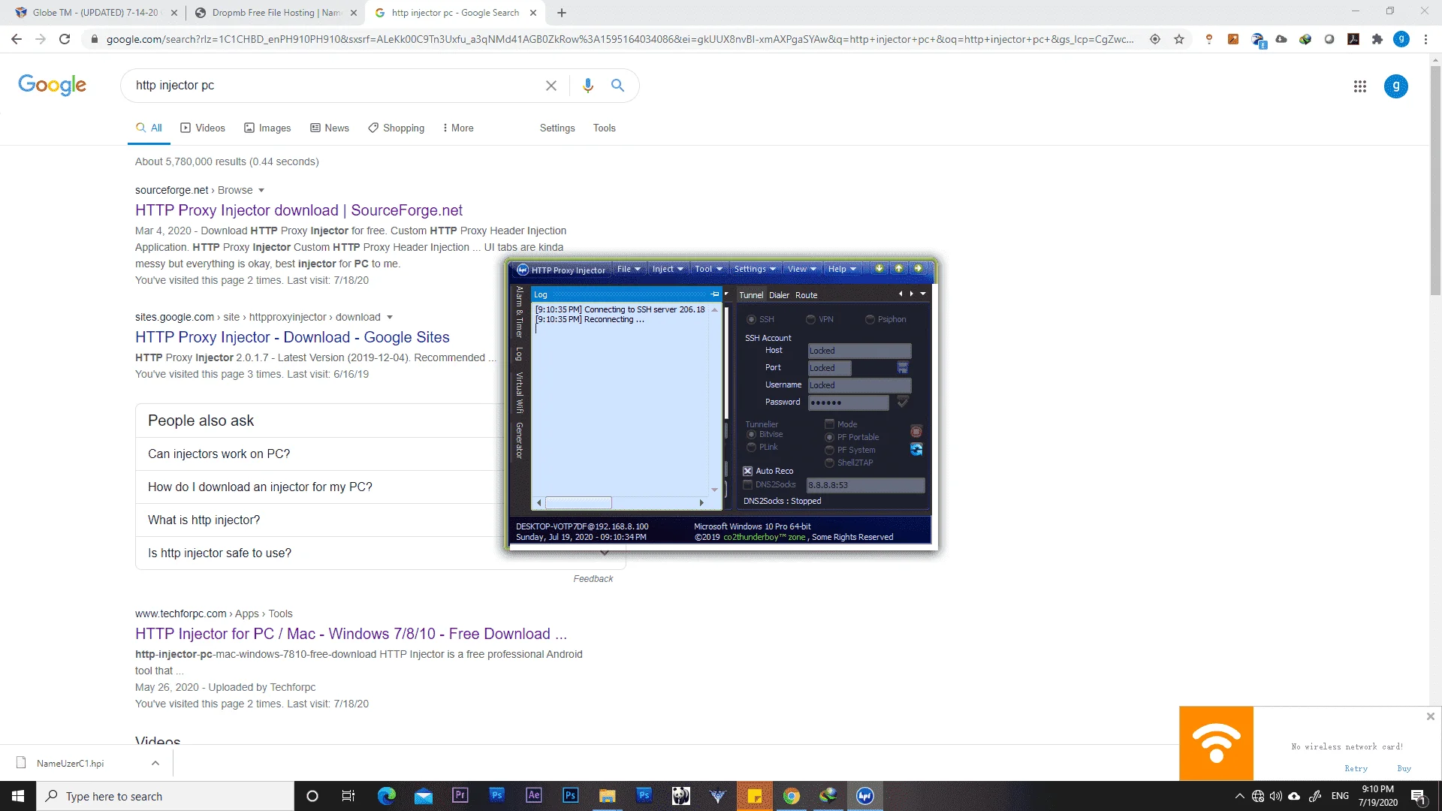Select the SSH radio option
This screenshot has width=1442, height=811.
point(760,319)
